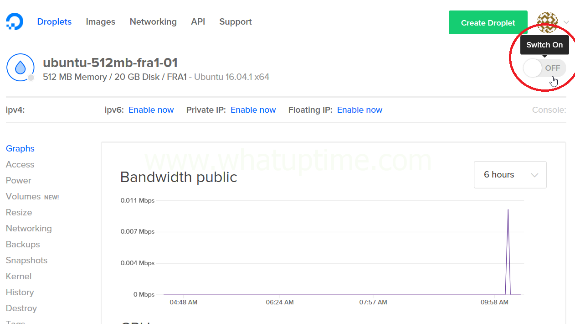
Task: Go to the Images navigation tab
Action: click(x=100, y=22)
